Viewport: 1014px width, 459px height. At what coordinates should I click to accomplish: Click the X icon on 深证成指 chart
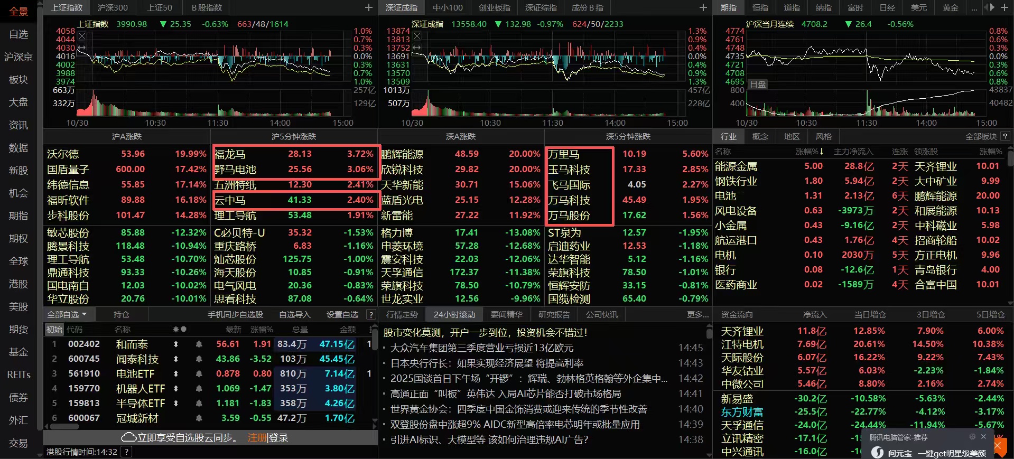[x=417, y=36]
